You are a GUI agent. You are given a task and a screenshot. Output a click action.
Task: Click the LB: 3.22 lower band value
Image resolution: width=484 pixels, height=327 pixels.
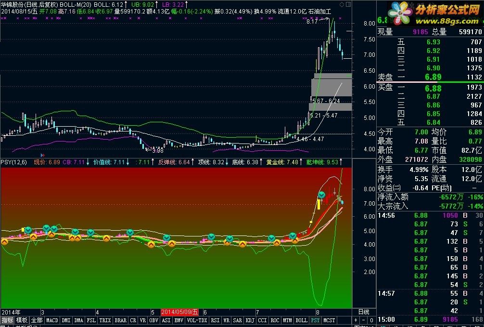tap(173, 5)
